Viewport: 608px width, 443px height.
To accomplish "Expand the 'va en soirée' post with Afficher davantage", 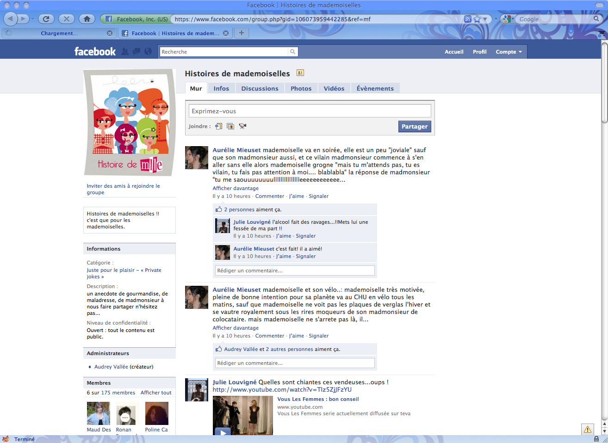I will [236, 188].
